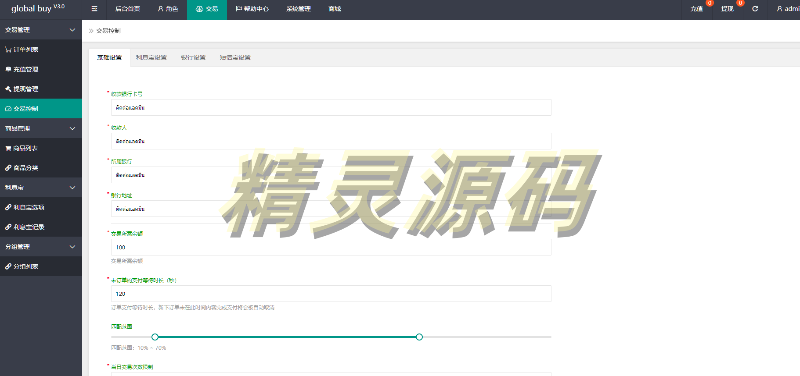Collapse the 交易管理 sidebar group
800x376 pixels.
coord(41,30)
